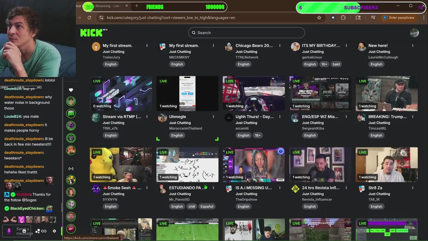The image size is (428, 241).
Task: Open the PAUSED TRIK_e7k stream thumbnail
Action: click(121, 93)
